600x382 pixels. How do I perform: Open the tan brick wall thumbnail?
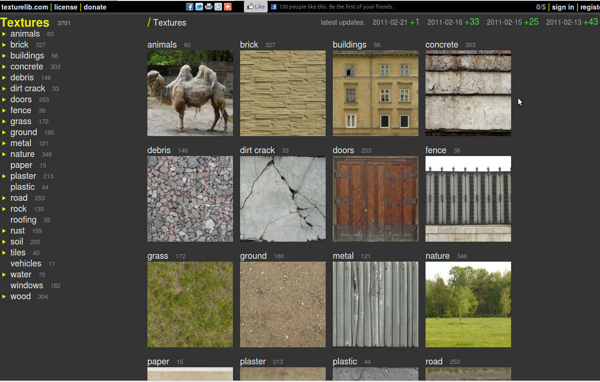click(283, 93)
